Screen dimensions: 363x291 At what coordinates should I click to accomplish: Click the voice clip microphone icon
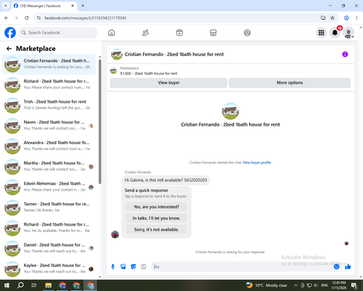113,267
